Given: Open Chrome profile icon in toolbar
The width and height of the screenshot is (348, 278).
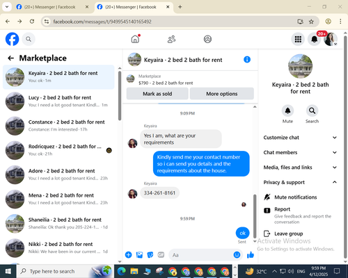Looking at the screenshot, I should (329, 22).
